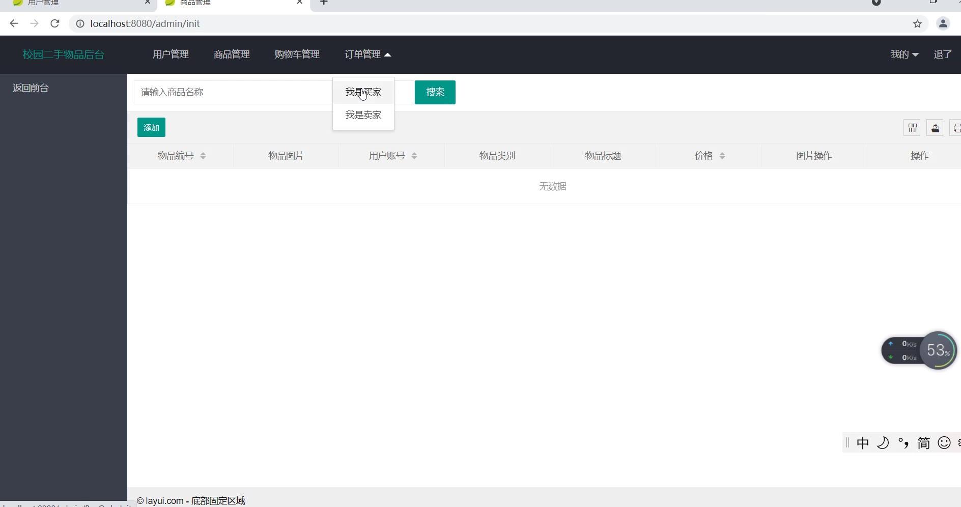Bookmark this page with star icon
Screen dimensions: 961x507
coord(917,23)
